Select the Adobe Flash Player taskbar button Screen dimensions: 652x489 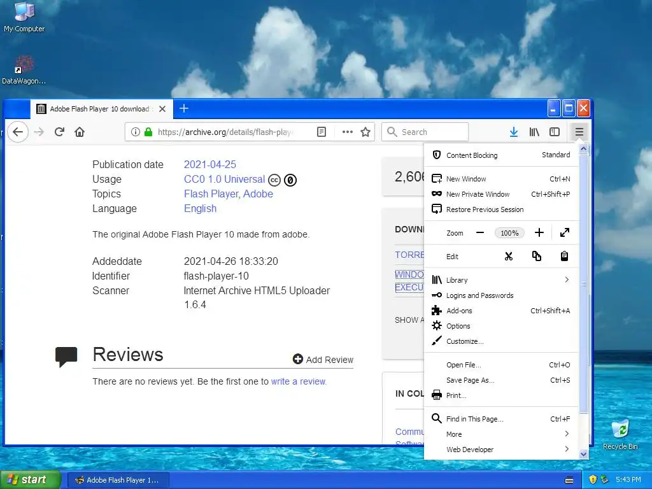pyautogui.click(x=118, y=480)
